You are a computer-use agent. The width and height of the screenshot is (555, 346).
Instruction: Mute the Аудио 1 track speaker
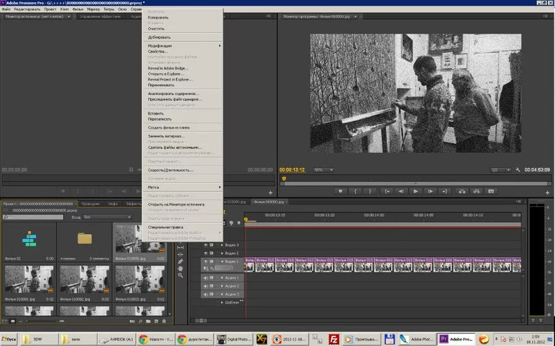(x=206, y=278)
